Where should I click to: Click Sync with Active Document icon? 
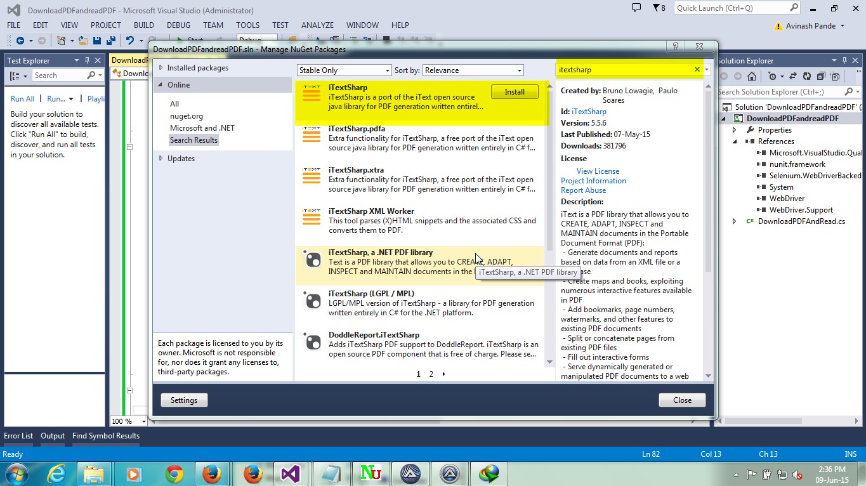792,76
